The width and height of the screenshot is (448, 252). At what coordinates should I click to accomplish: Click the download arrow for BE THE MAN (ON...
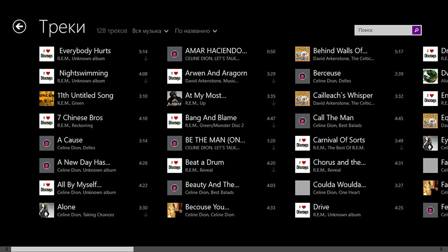pos(273,148)
